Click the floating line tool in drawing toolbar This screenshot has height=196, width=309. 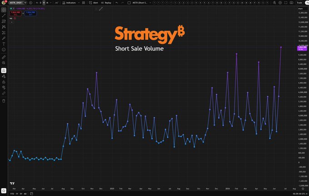coord(101,9)
